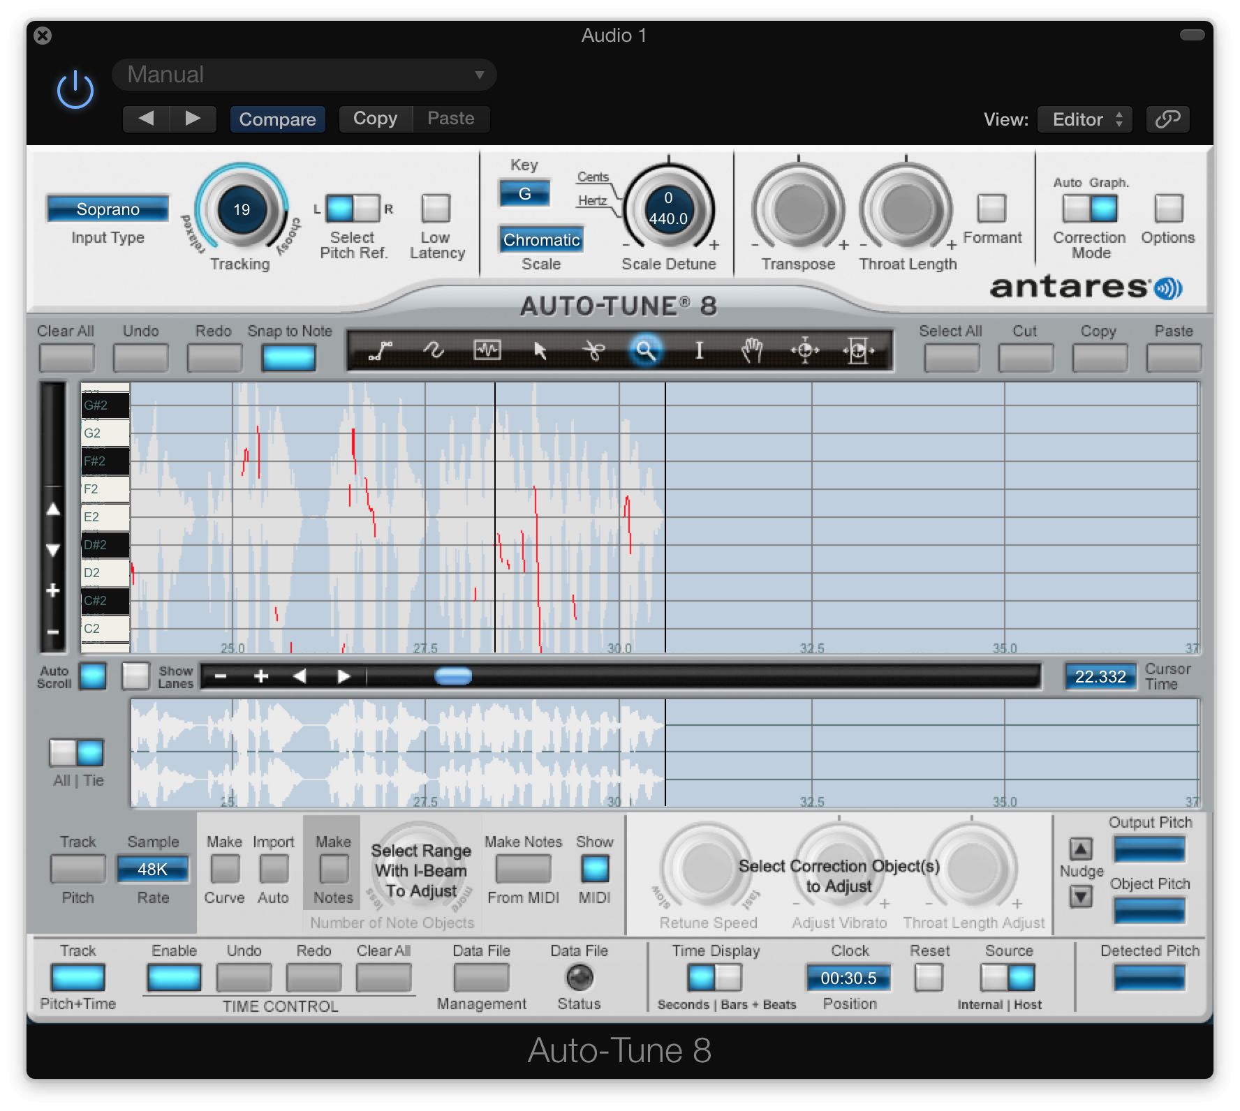
Task: Select the Curve drawing tool
Action: (x=434, y=350)
